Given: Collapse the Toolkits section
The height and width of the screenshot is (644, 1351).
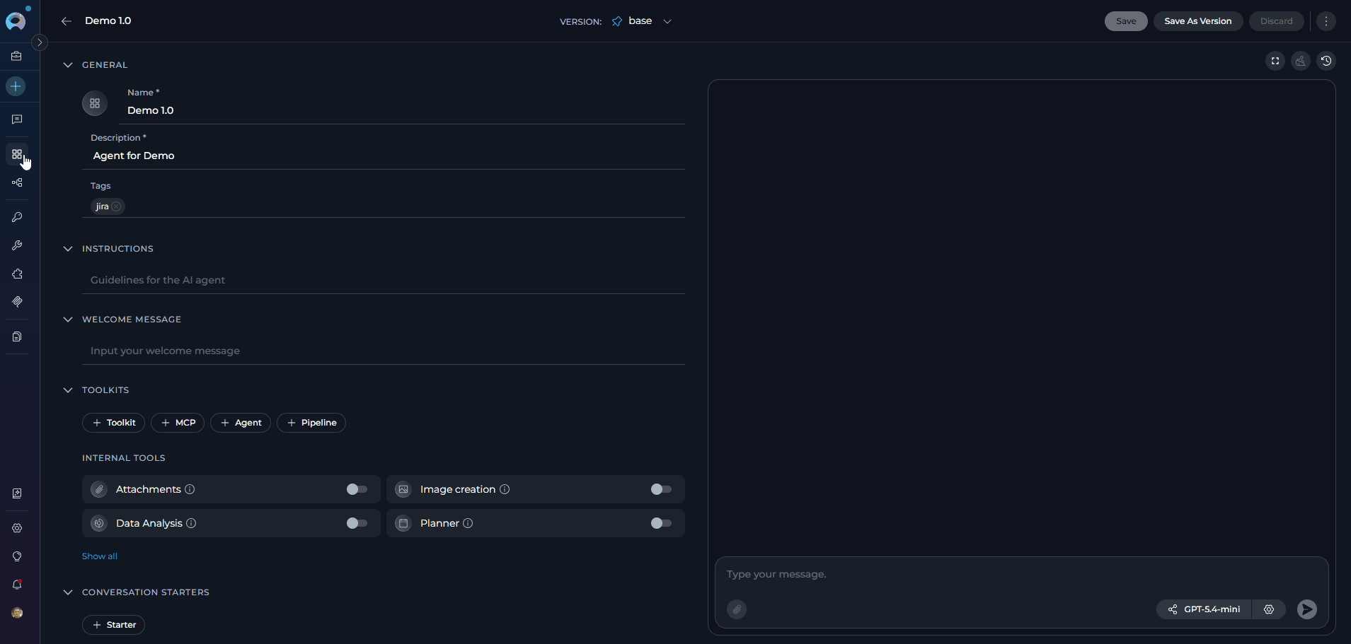Looking at the screenshot, I should coord(68,390).
